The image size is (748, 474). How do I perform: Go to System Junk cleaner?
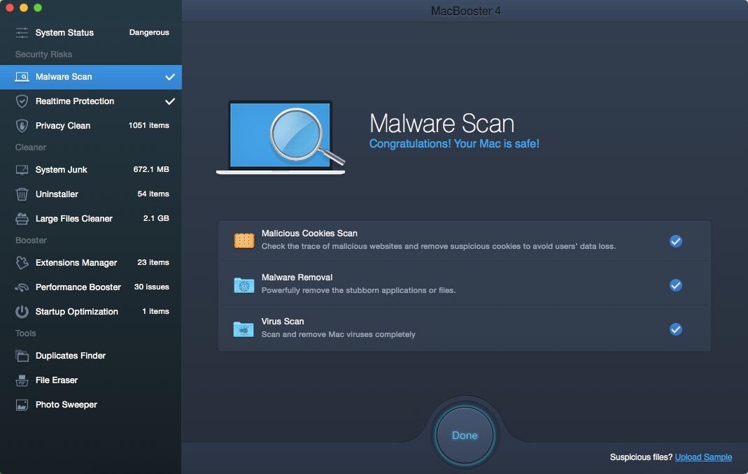click(x=91, y=170)
